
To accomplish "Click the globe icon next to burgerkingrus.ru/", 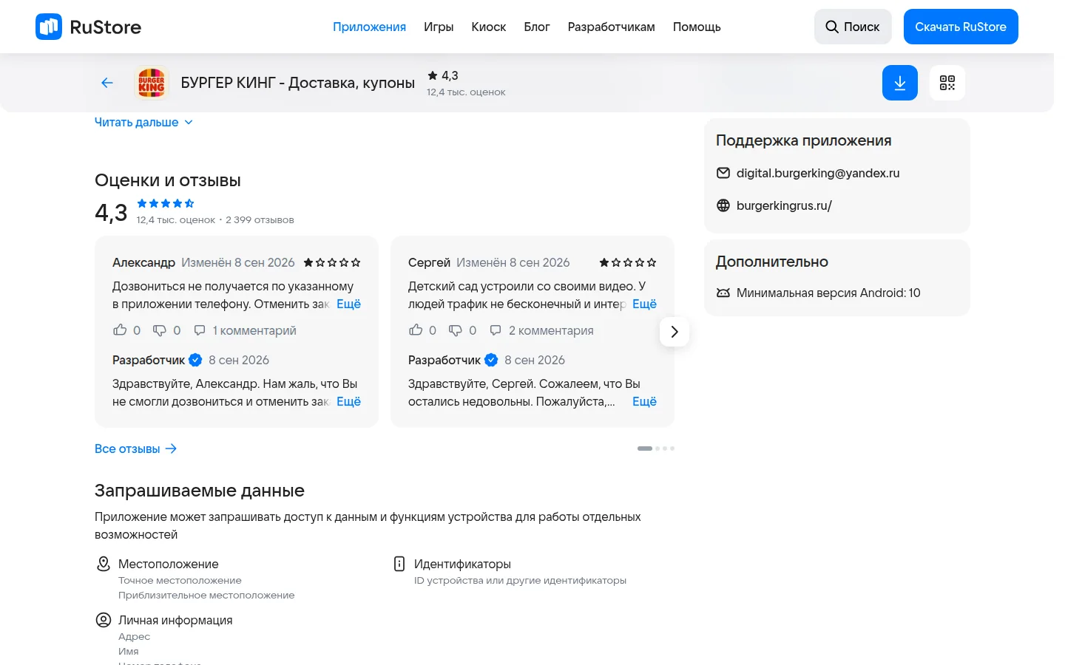I will pyautogui.click(x=723, y=205).
